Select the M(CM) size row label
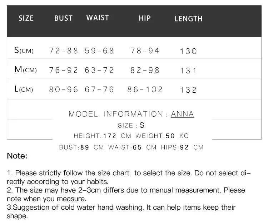Screen dimensions: 268x224 (x=26, y=70)
